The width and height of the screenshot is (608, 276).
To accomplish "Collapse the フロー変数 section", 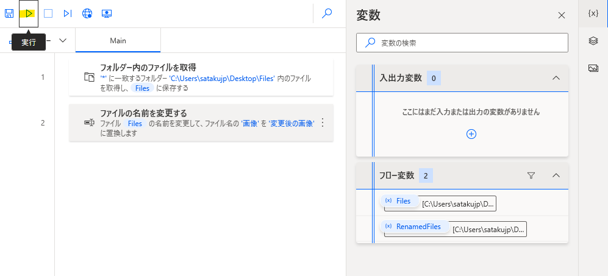I will [x=556, y=175].
